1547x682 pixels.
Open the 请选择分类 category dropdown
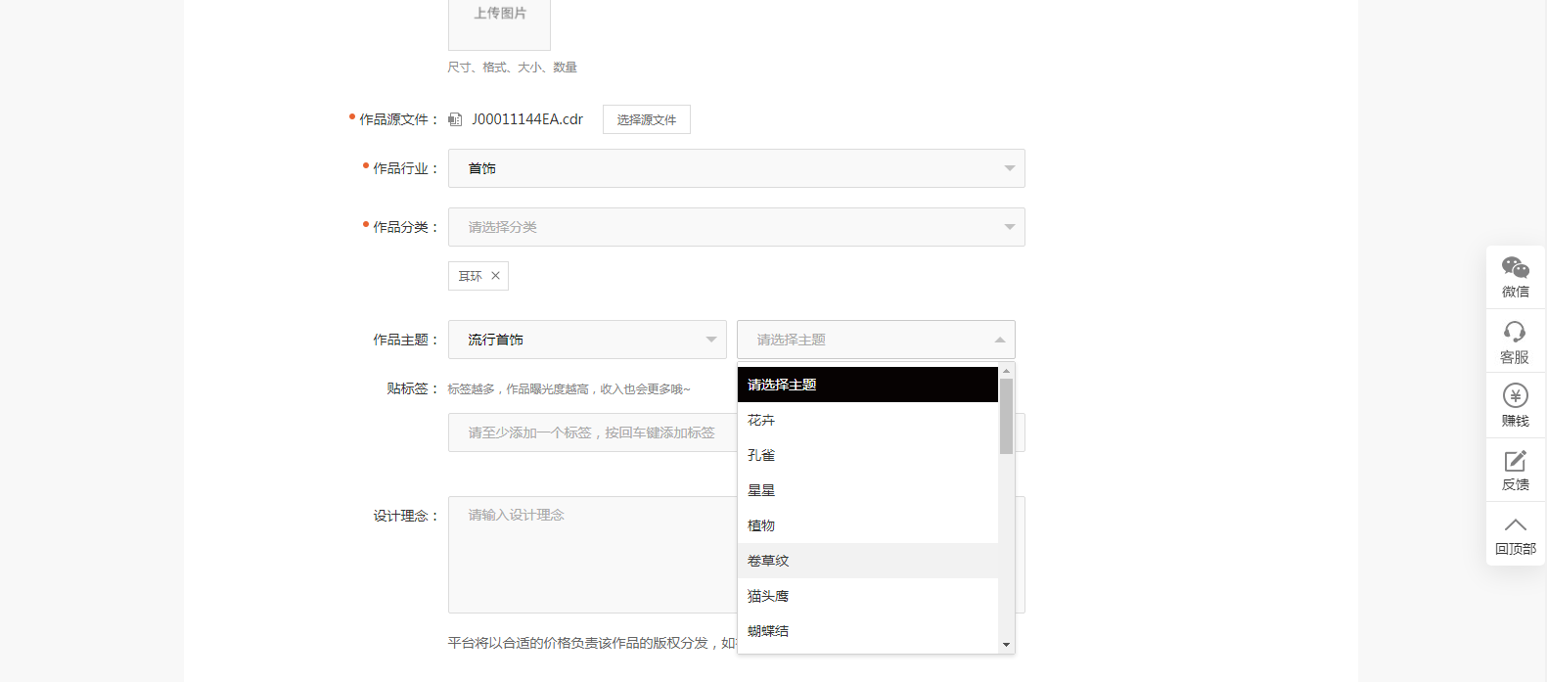tap(737, 227)
